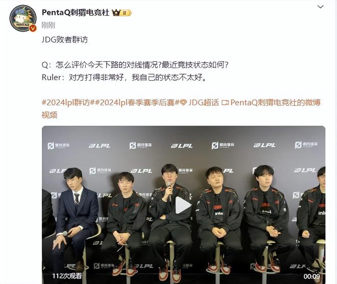337x284 pixels.
Task: Click the diamond icon before JDG超话
Action: 183,103
